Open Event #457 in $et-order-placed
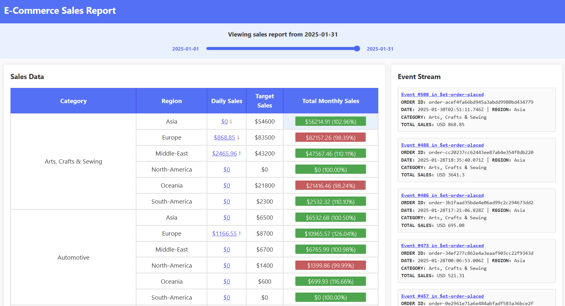This screenshot has height=306, width=565. pos(442,296)
